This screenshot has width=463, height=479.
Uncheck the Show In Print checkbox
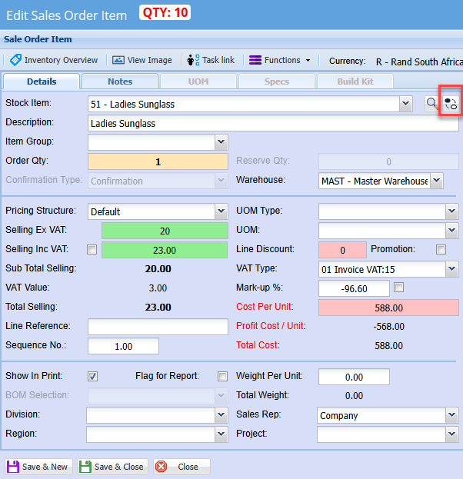click(92, 377)
